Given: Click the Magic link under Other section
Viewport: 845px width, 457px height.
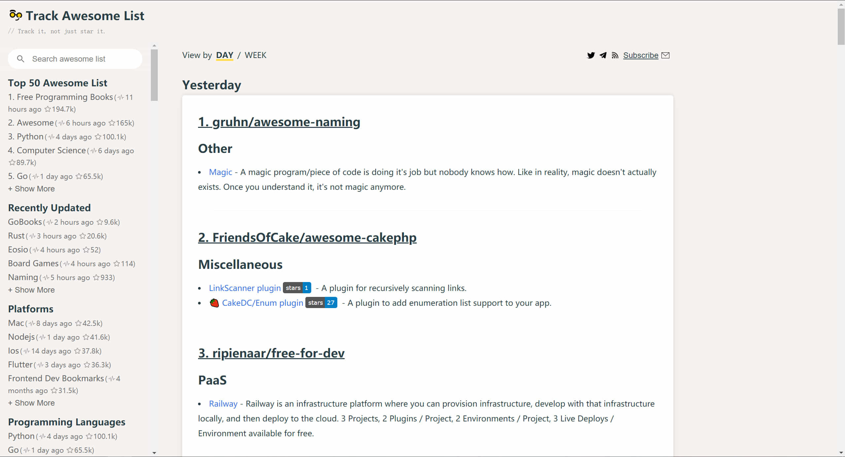Looking at the screenshot, I should coord(220,172).
